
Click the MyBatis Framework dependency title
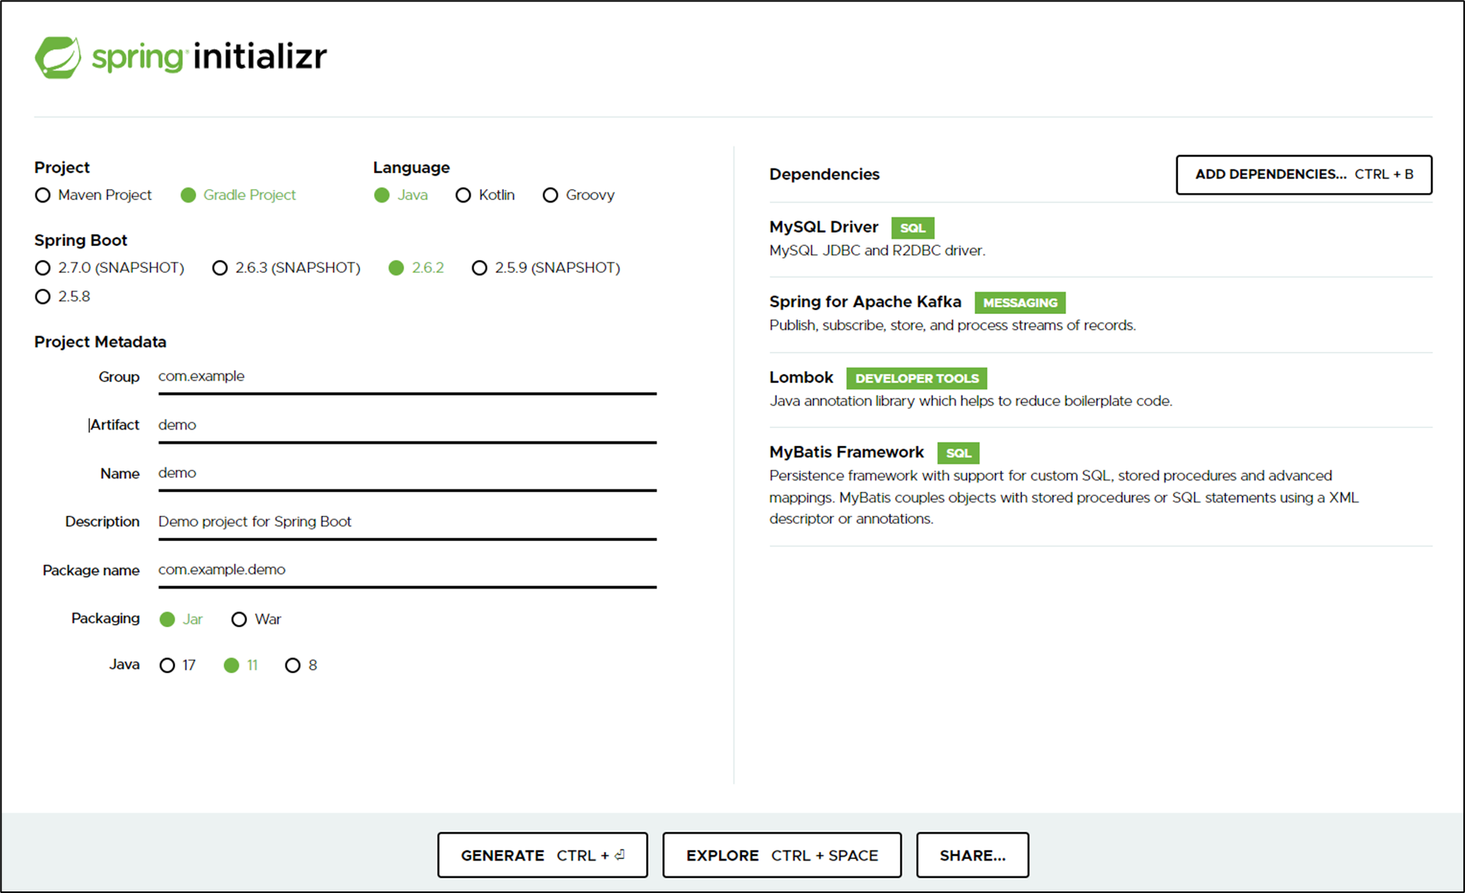point(846,452)
